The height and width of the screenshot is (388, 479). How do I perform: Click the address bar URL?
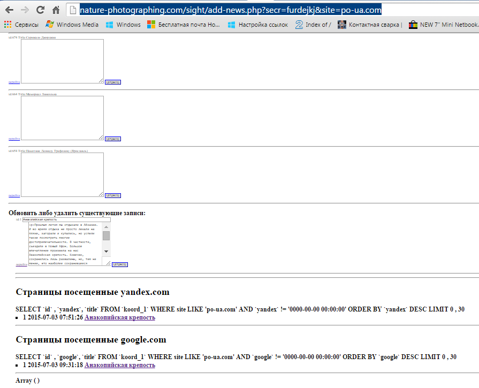[x=230, y=10]
